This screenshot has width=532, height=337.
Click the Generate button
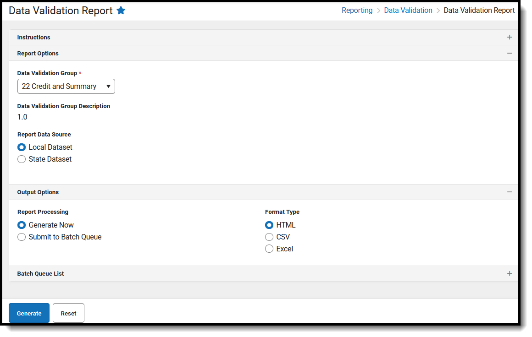tap(29, 313)
